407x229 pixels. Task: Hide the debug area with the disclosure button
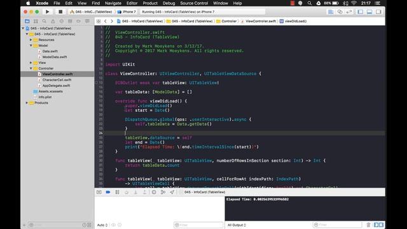tap(99, 192)
